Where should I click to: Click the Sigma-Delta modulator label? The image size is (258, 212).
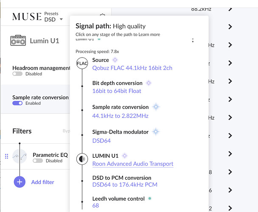120,132
